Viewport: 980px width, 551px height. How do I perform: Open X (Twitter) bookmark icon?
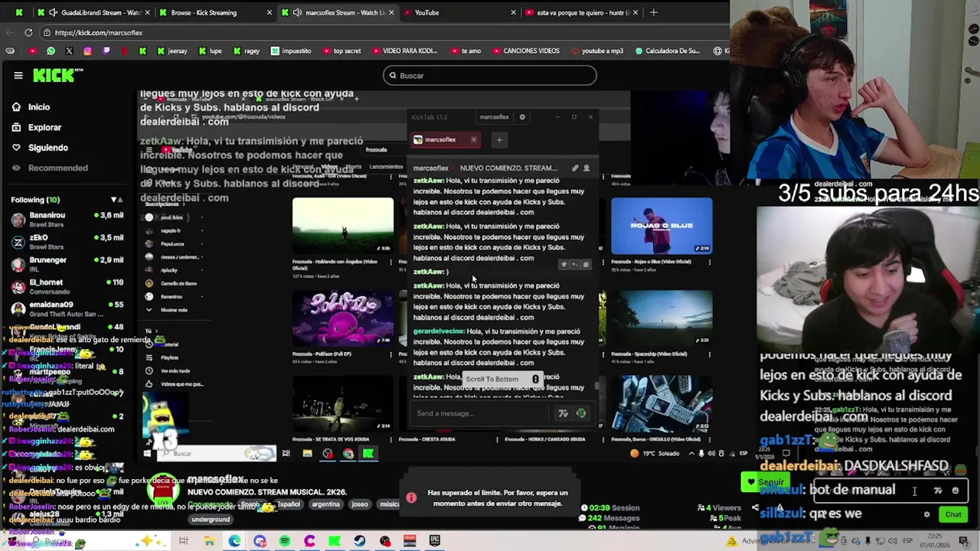pos(69,51)
